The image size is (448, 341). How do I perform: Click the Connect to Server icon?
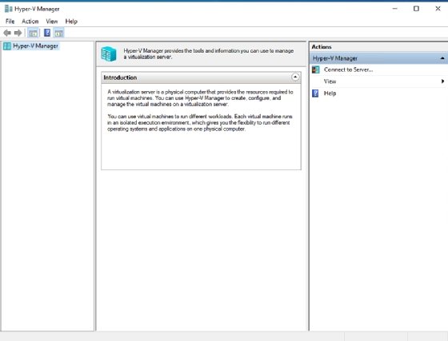tap(316, 69)
